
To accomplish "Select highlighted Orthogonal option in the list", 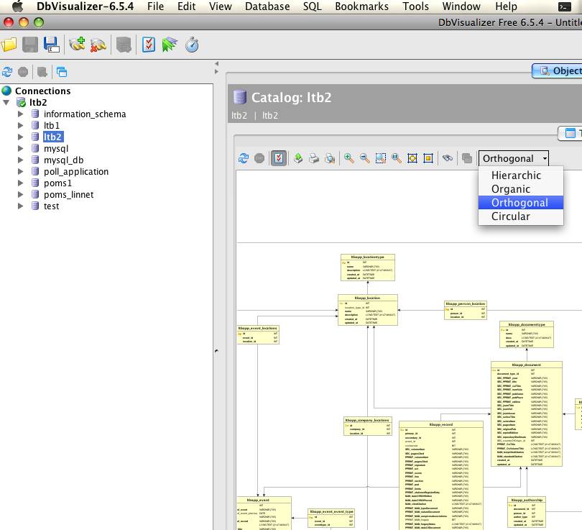I will tap(521, 202).
